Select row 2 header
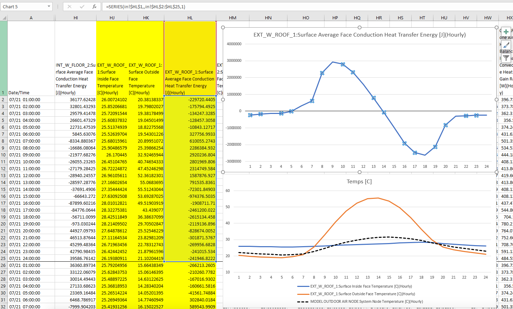This screenshot has height=309, width=513. pos(4,99)
